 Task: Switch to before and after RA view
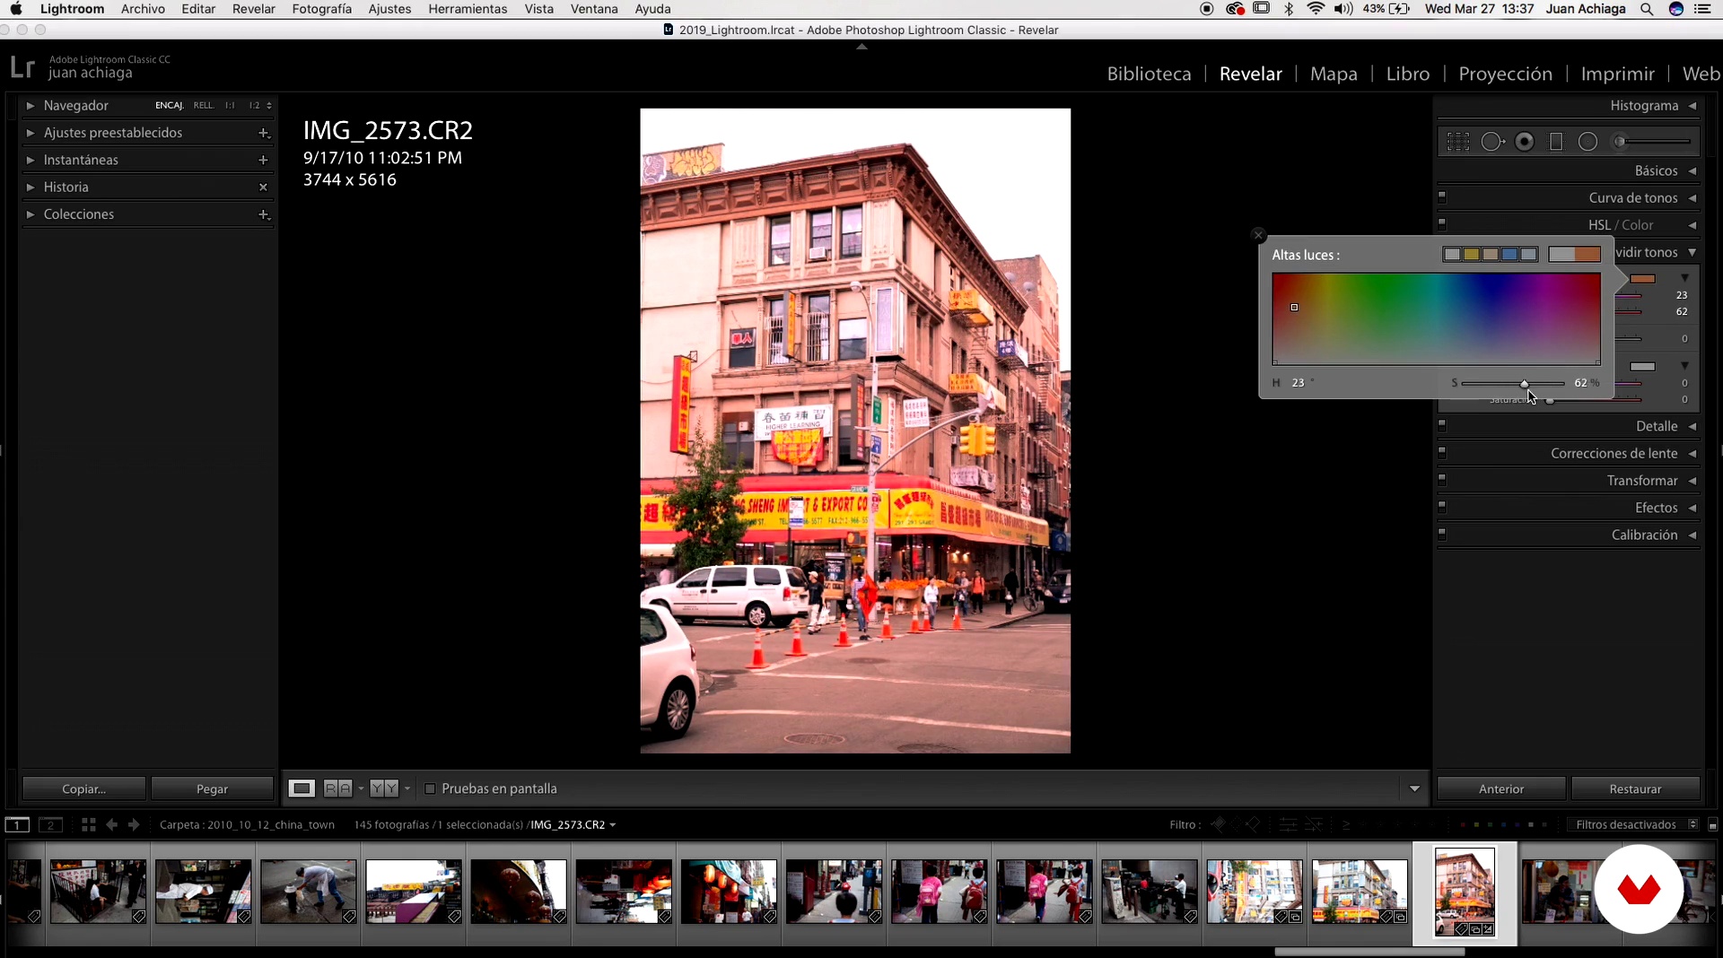(338, 788)
